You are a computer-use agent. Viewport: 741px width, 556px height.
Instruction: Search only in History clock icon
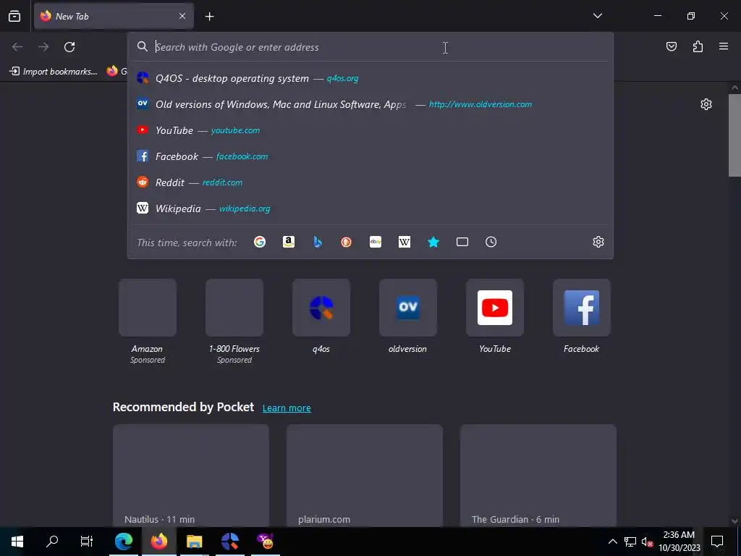[x=491, y=242]
